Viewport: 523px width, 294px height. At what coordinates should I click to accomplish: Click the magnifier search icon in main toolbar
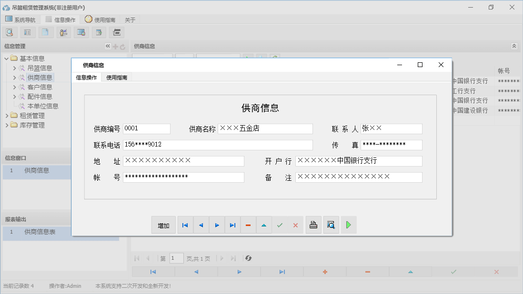click(10, 32)
